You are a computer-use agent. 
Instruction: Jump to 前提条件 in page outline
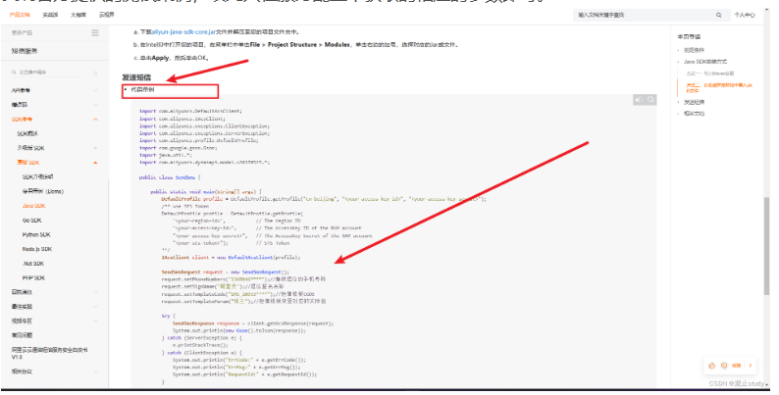(x=694, y=50)
